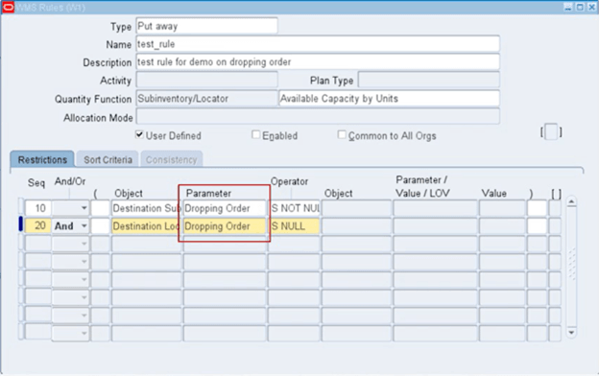
Task: Click the Activity field
Action: [x=206, y=81]
